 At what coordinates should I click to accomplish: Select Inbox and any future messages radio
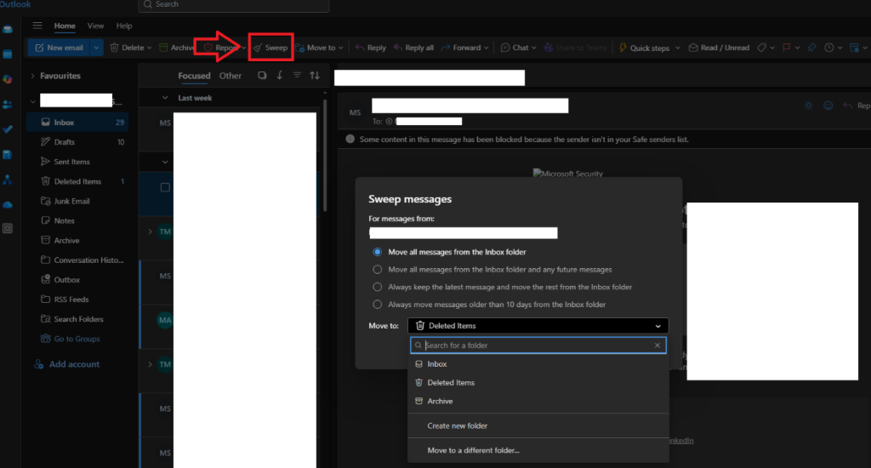tap(377, 270)
